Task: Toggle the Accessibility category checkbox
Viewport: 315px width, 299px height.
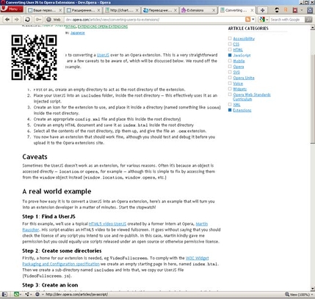Action: [230, 38]
